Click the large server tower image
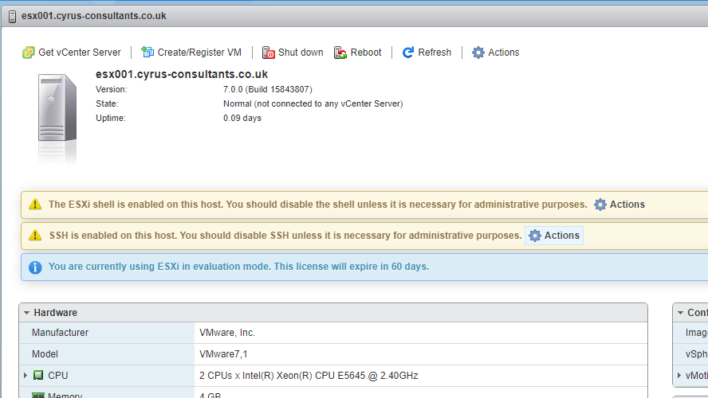Screen dimensions: 708x398 [x=57, y=108]
